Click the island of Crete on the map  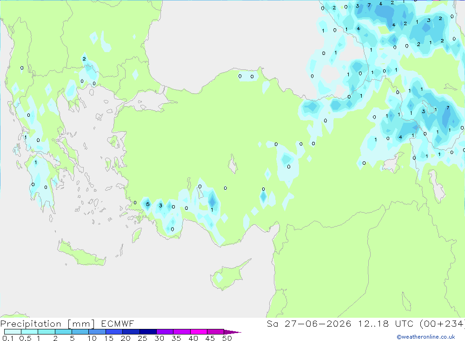click(x=81, y=254)
